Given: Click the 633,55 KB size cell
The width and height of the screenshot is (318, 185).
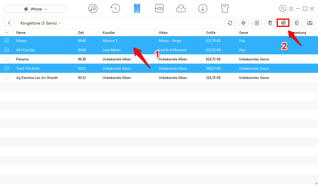Looking at the screenshot, I should (x=213, y=50).
